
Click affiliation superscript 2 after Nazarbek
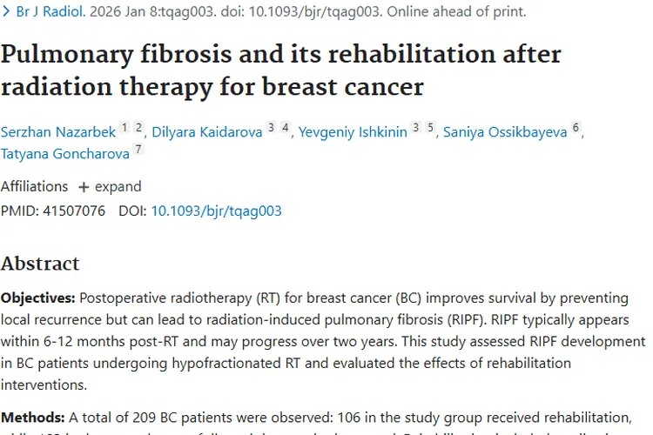[138, 128]
